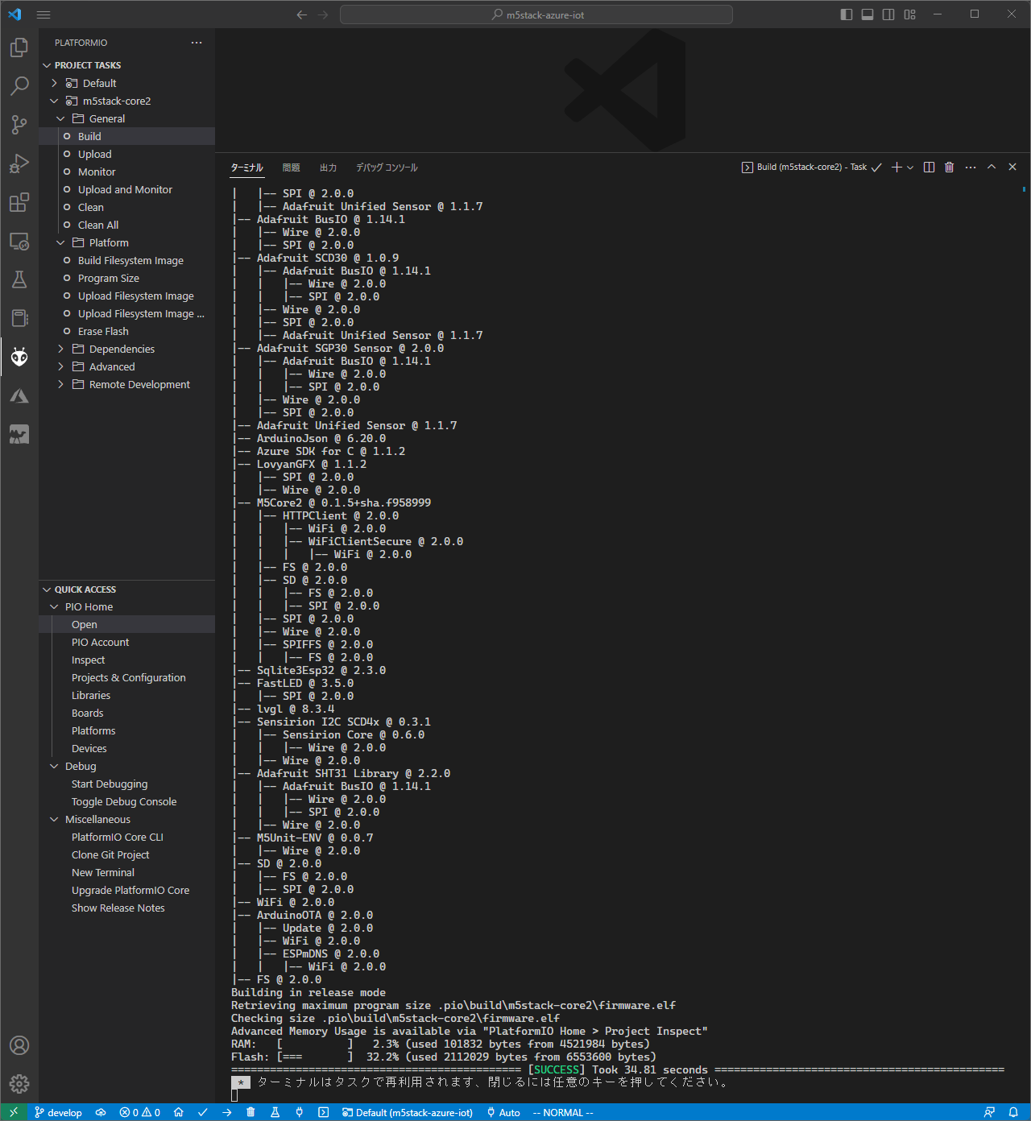
Task: Open the Run and Debug view
Action: click(19, 163)
